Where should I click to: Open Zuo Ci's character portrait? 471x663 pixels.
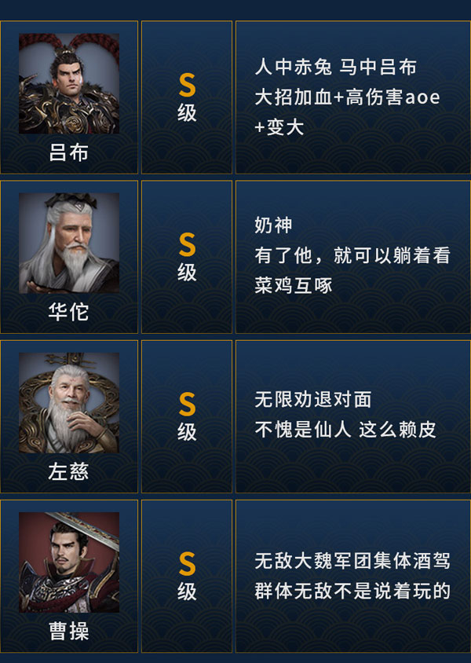tap(69, 402)
